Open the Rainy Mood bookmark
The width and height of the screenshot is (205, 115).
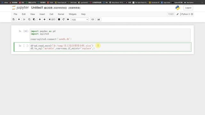pyautogui.click(x=116, y=3)
